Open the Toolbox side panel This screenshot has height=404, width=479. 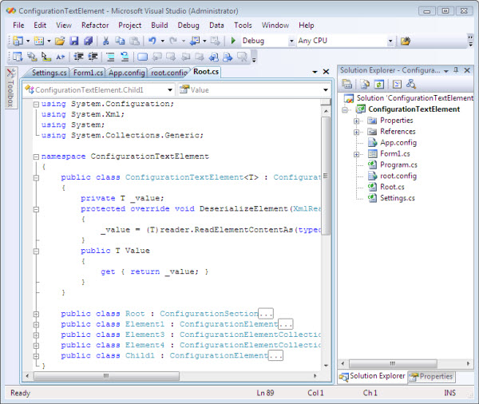(10, 88)
